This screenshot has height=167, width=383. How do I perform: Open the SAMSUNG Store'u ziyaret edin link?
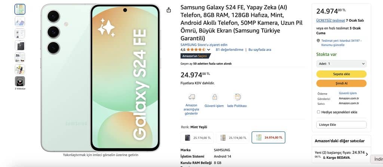(204, 45)
